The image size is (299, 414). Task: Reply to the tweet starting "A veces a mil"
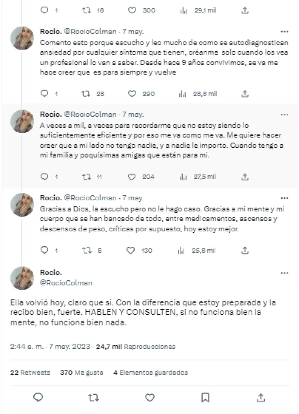(x=45, y=176)
